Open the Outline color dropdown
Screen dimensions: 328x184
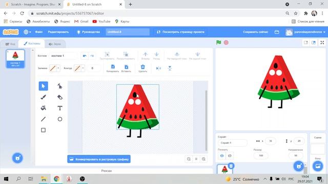point(83,68)
